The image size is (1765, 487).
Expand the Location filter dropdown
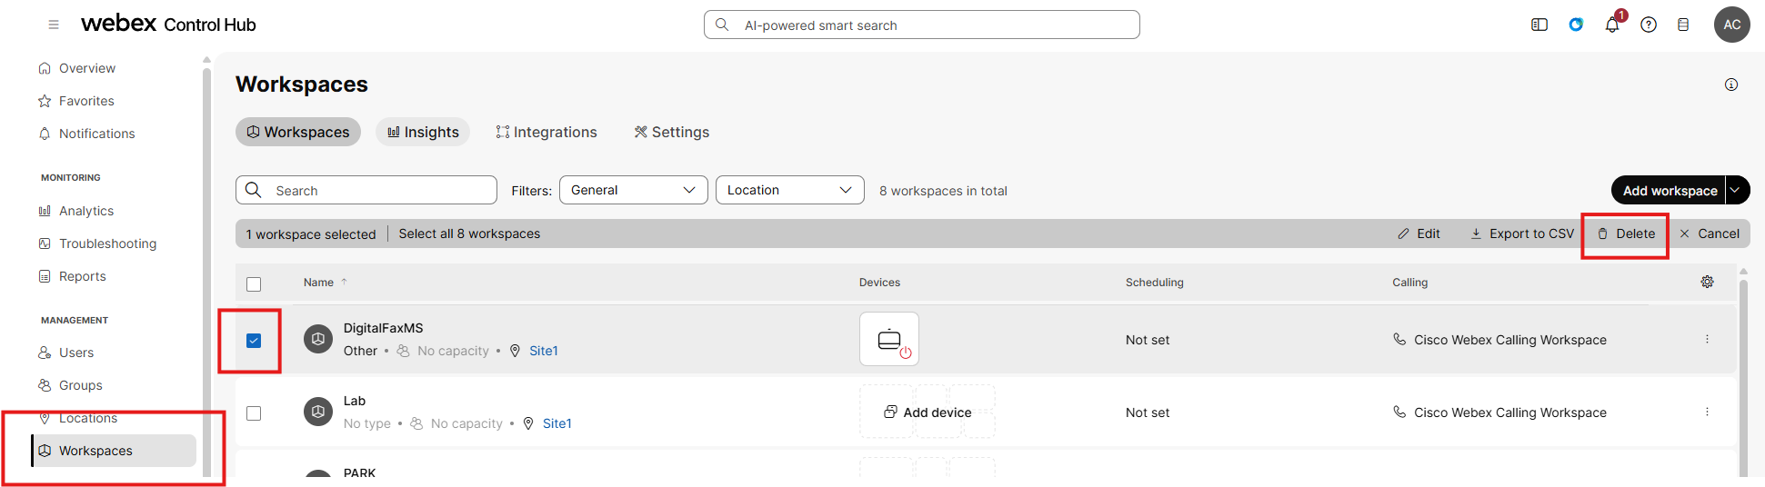click(x=790, y=190)
